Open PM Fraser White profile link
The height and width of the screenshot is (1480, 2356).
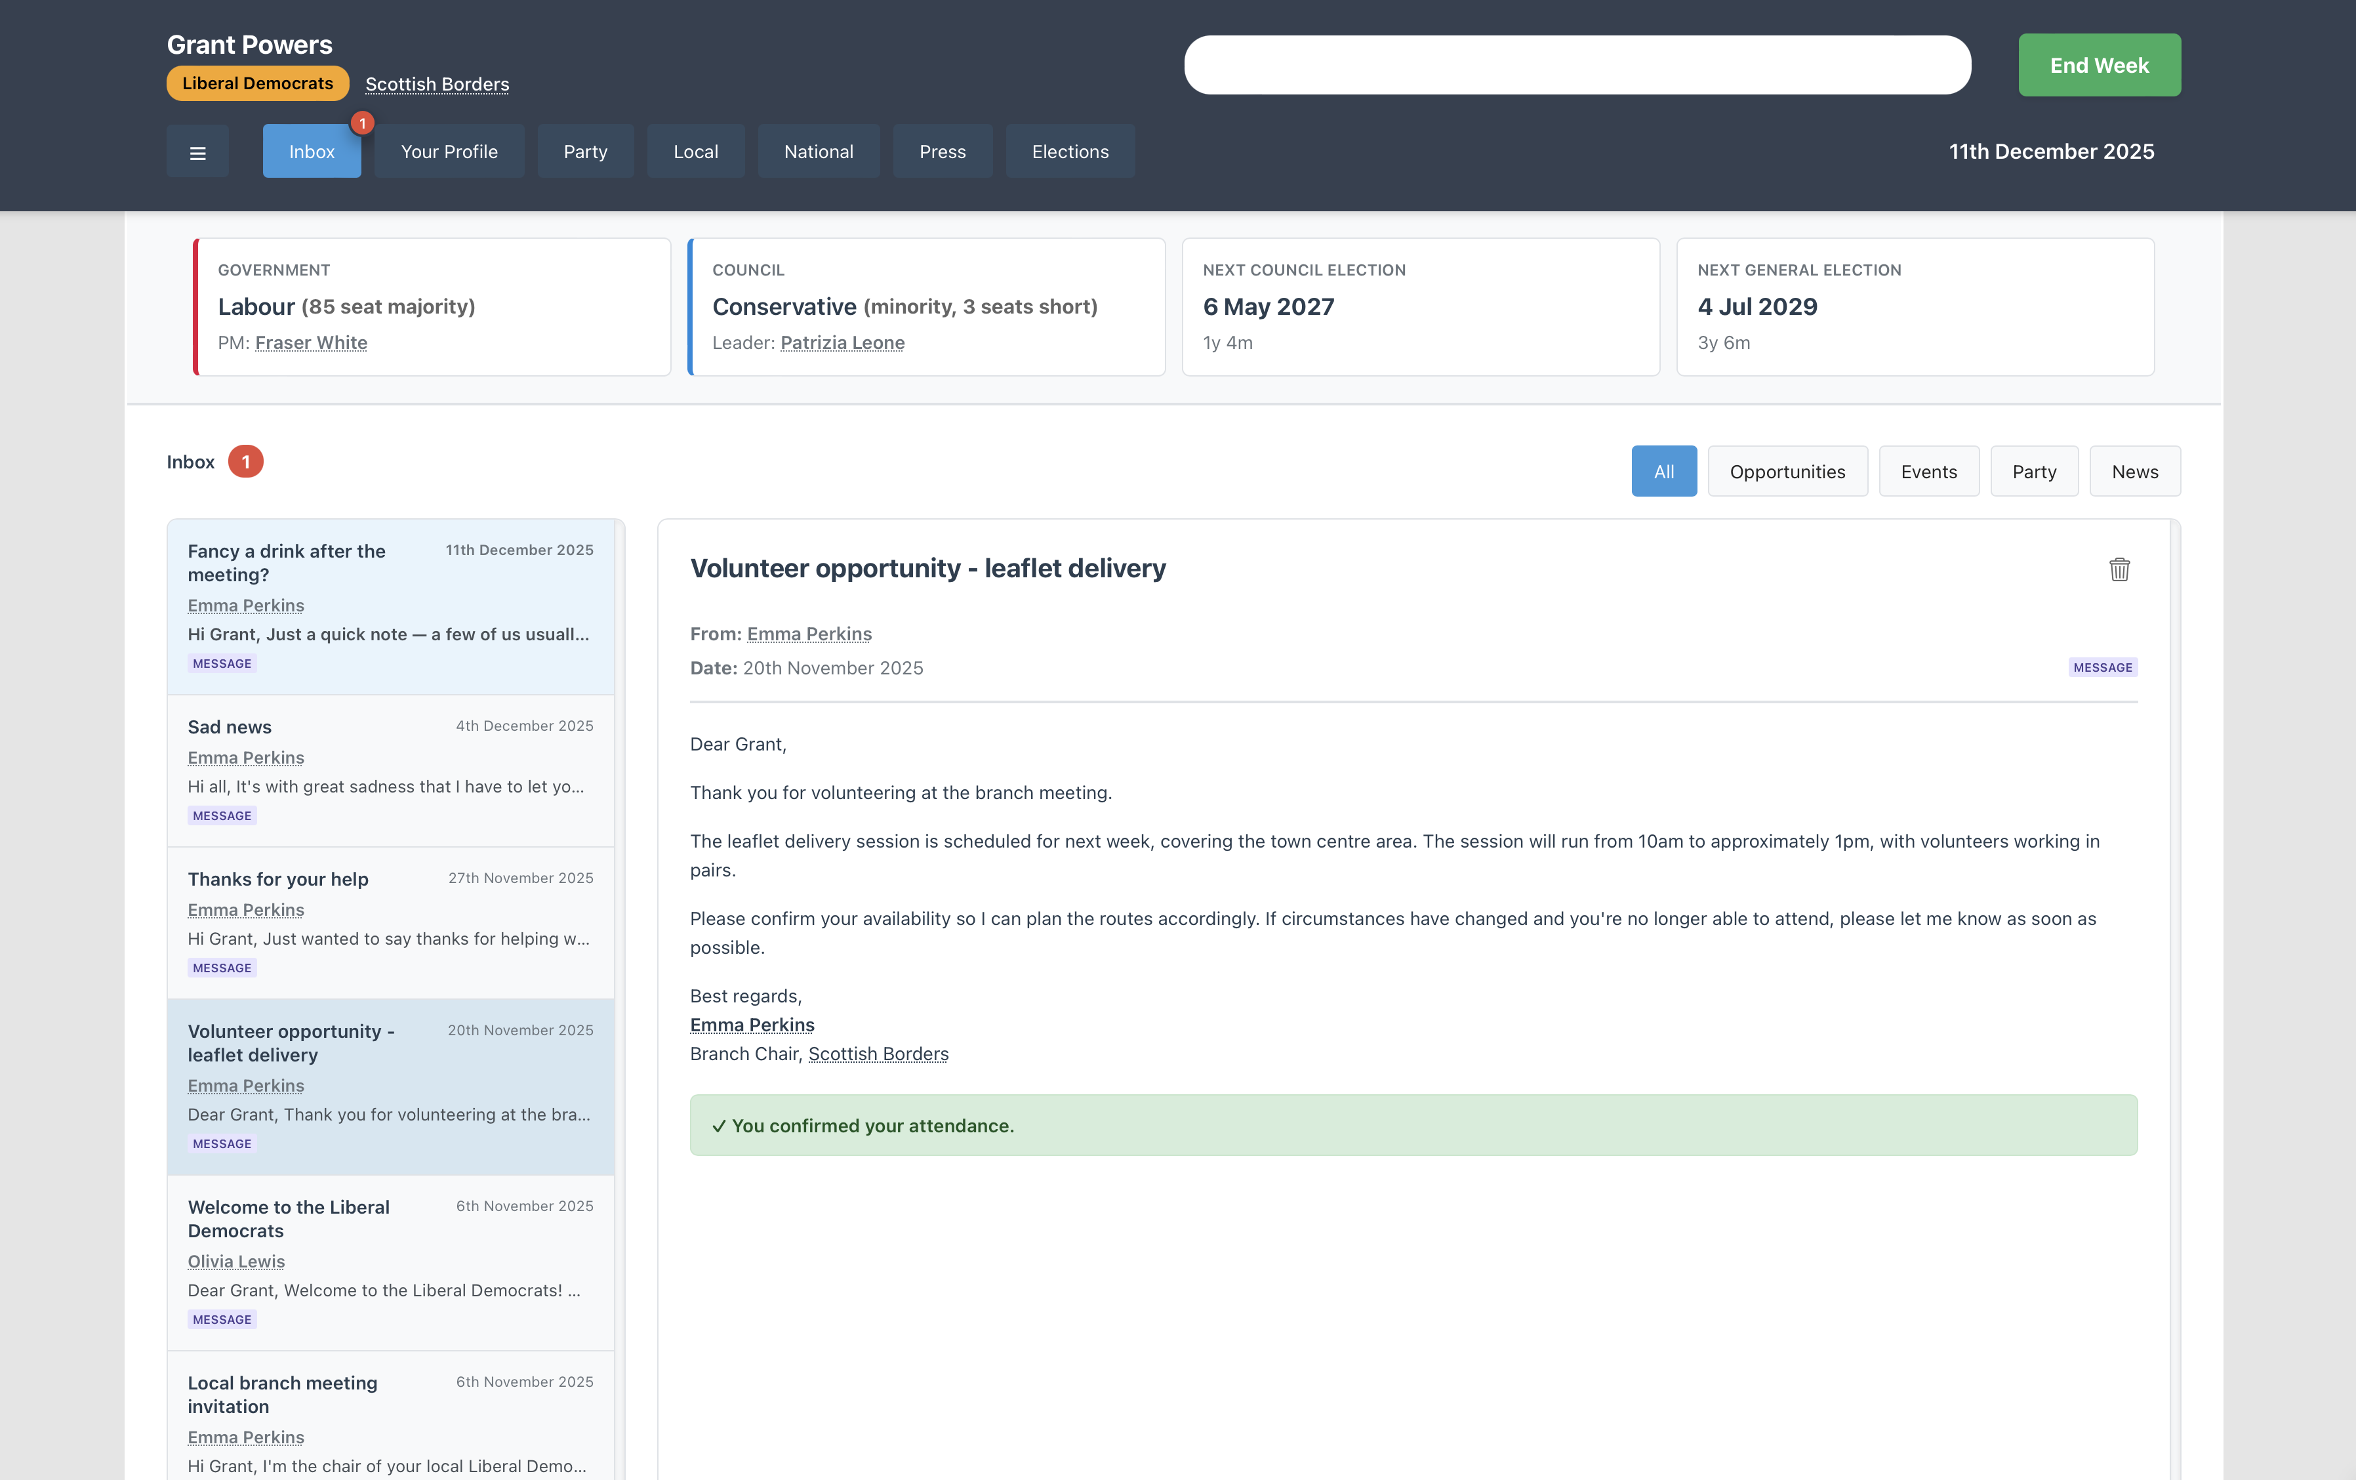pyautogui.click(x=311, y=342)
